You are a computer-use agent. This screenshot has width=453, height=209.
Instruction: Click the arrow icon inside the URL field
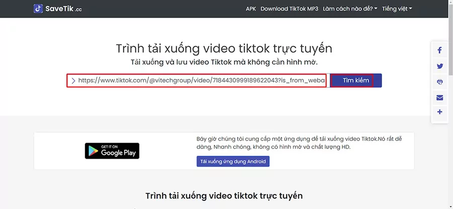73,80
